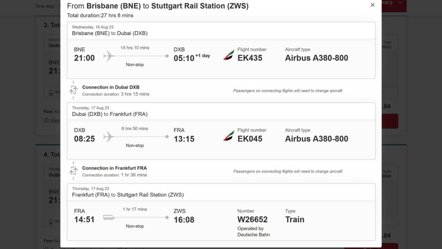Click the Total duration 27 hrs 8 mins text
The width and height of the screenshot is (442, 249).
pyautogui.click(x=100, y=15)
